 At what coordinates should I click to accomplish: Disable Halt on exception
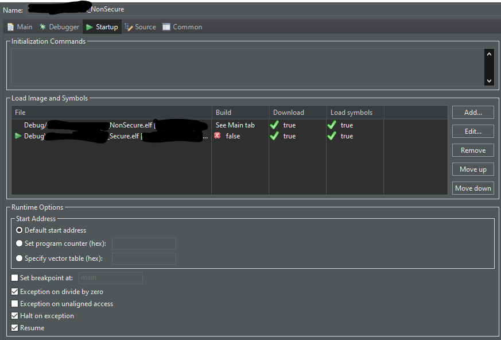[x=14, y=315]
